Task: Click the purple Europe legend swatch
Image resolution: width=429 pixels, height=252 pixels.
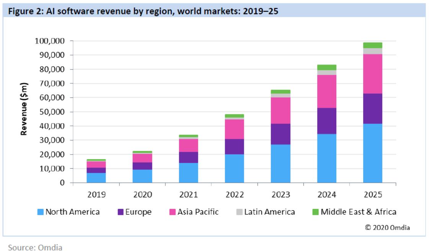Action: click(120, 212)
